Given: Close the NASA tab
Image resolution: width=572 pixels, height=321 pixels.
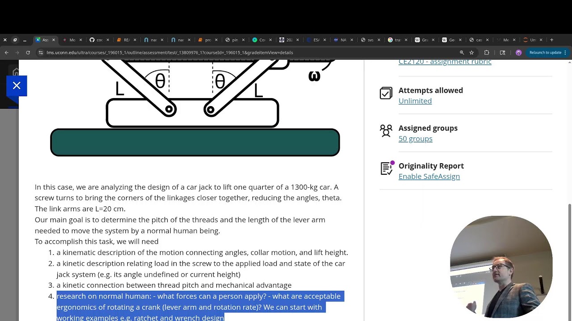Looking at the screenshot, I should coord(352,40).
